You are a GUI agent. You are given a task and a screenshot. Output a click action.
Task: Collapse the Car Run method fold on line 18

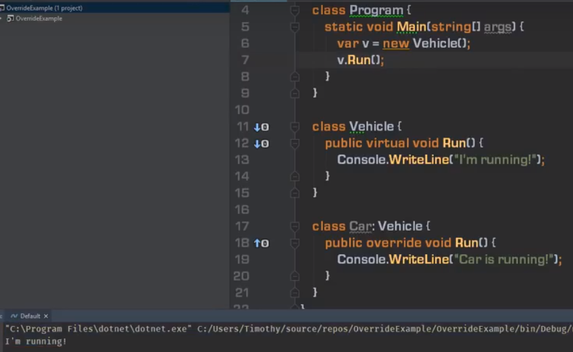pyautogui.click(x=294, y=243)
